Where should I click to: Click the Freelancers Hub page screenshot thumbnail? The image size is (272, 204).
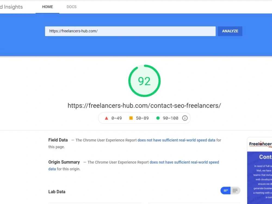click(259, 171)
